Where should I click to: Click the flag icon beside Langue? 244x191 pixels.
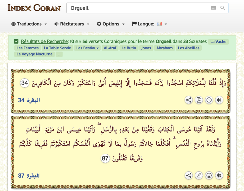pyautogui.click(x=134, y=24)
